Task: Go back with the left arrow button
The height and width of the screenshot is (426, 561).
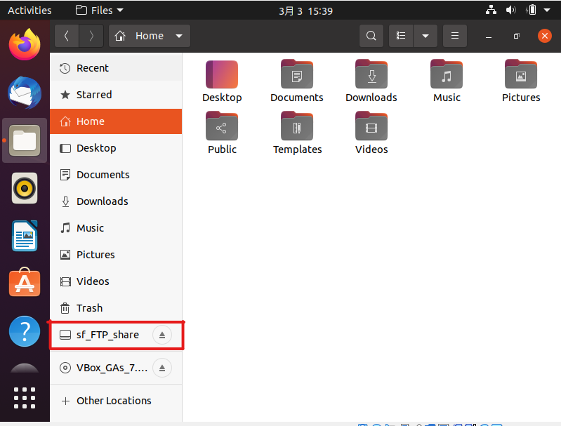Action: (x=67, y=36)
